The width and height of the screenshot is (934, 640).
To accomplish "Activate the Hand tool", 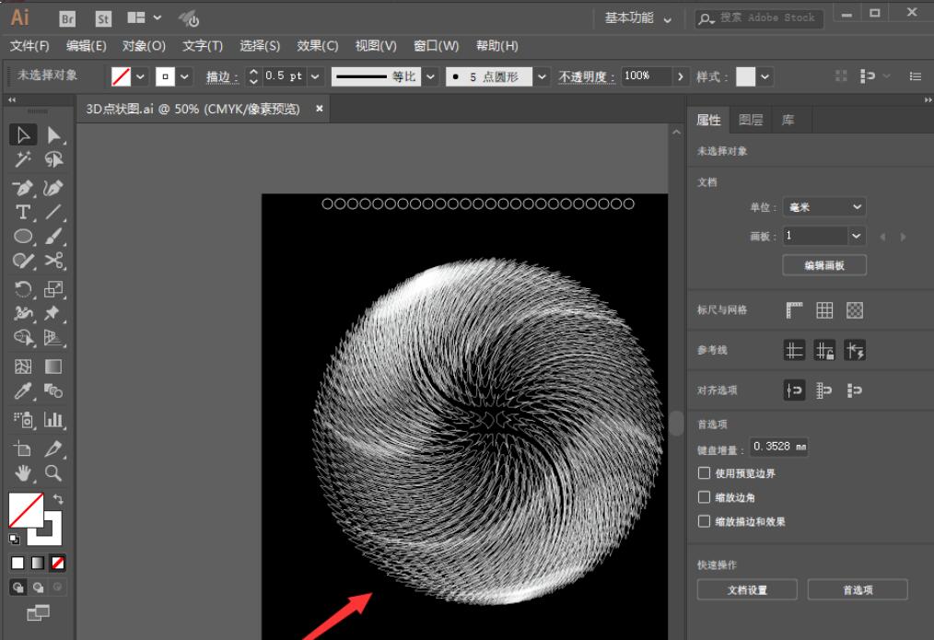I will [x=23, y=472].
